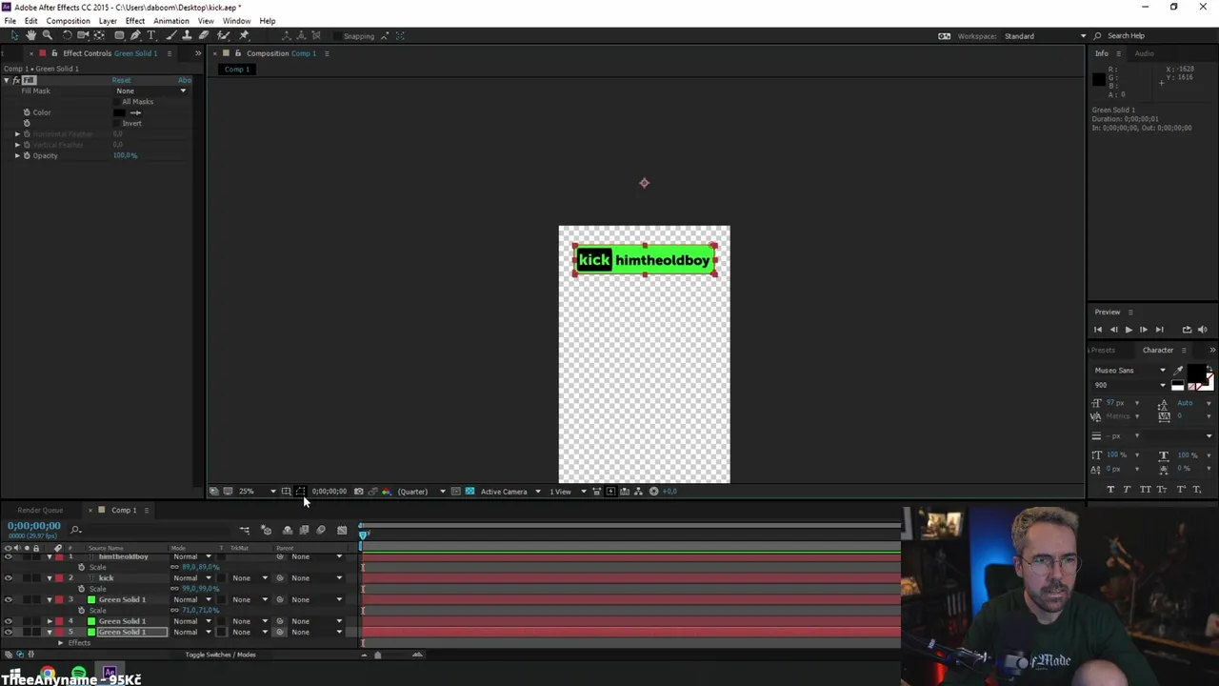1219x686 pixels.
Task: Toggle visibility of layer 4 Green Solid 1
Action: 9,621
